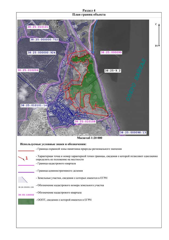Click 'Обозначение кадастрового квартала' legend text

tap(58, 192)
